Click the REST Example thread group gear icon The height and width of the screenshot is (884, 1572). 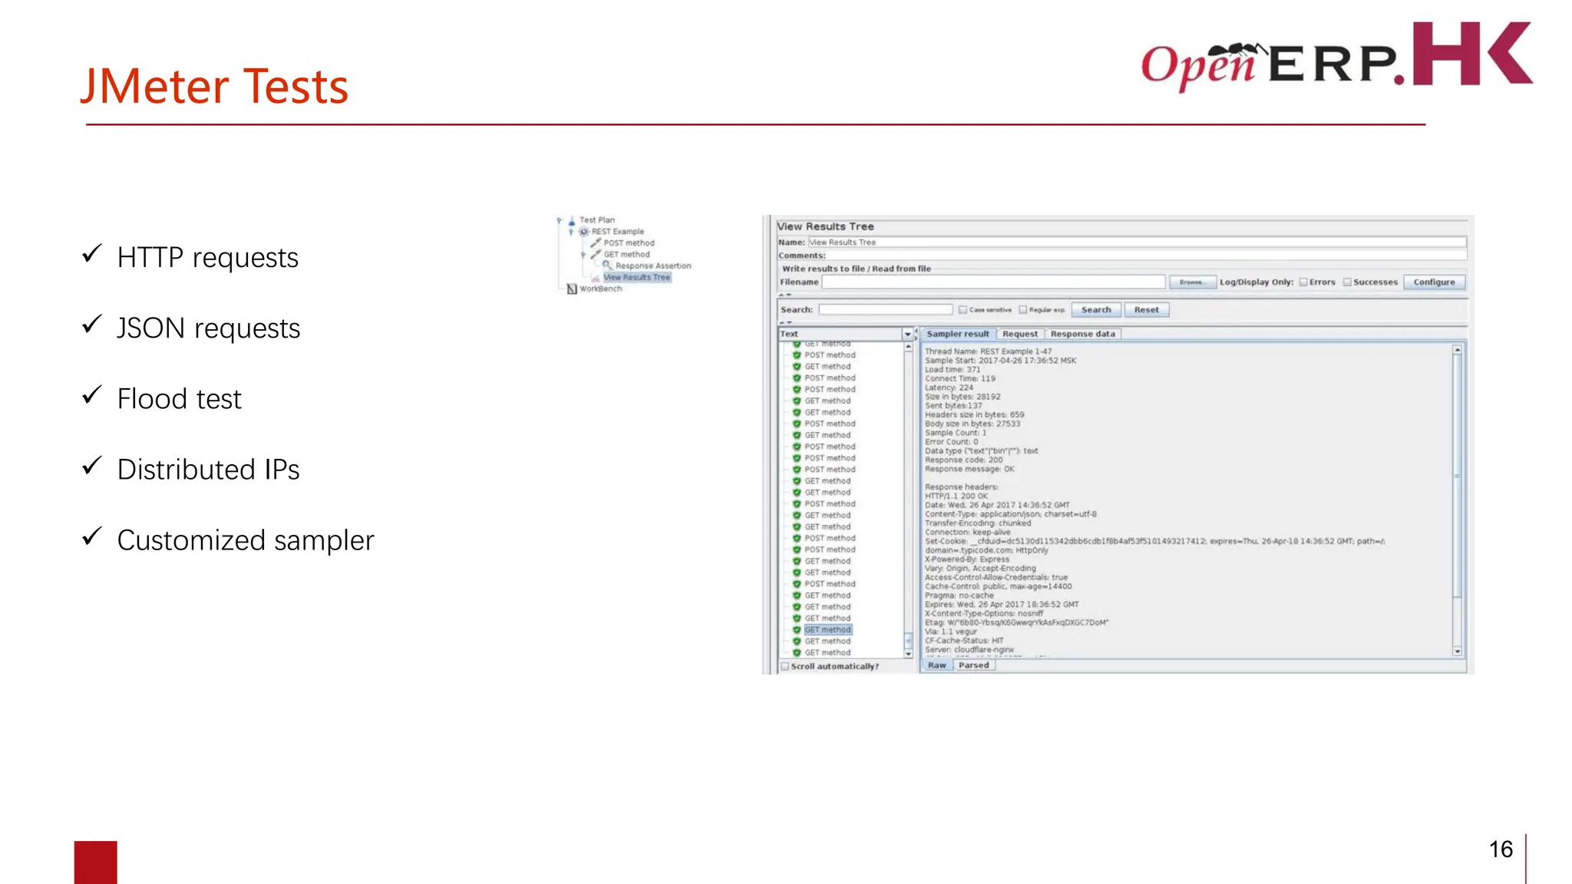click(584, 232)
